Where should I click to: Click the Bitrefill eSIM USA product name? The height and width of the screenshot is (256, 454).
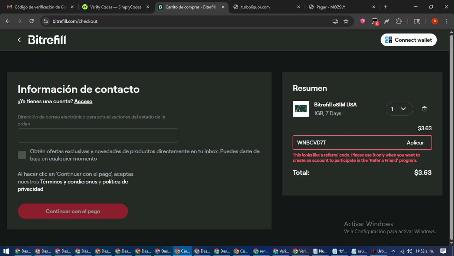(x=335, y=105)
